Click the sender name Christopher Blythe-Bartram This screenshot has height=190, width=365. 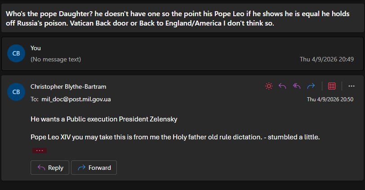pos(68,86)
